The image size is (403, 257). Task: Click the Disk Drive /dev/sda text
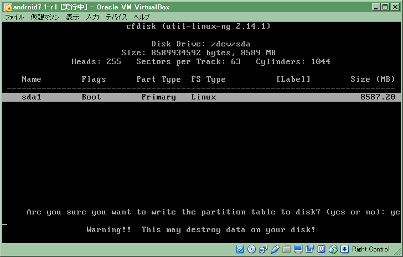pyautogui.click(x=201, y=44)
